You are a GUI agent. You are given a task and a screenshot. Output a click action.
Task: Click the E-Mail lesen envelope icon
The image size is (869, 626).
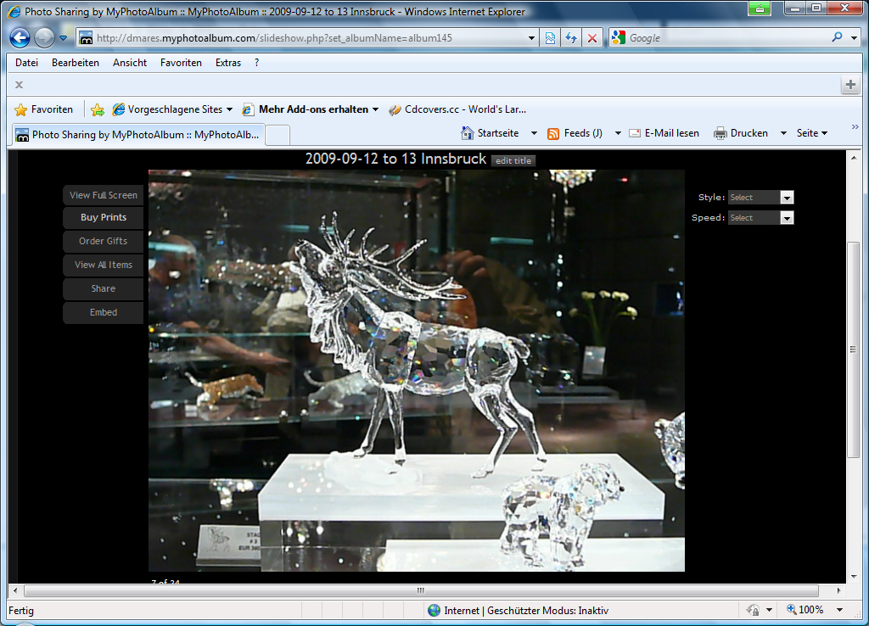click(x=635, y=133)
